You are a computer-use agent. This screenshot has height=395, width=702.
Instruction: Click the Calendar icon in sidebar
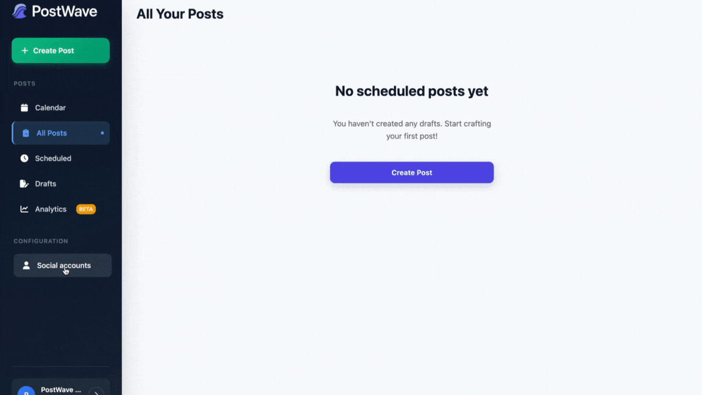(x=24, y=108)
